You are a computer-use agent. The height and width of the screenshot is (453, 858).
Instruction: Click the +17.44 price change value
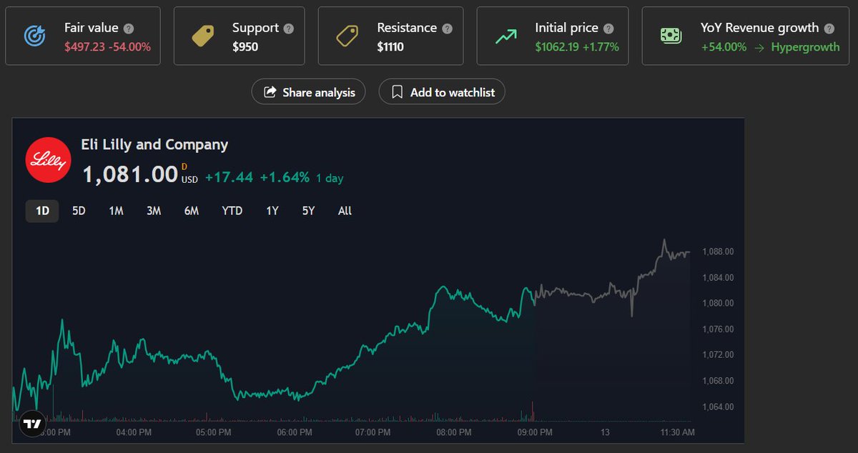click(x=229, y=177)
